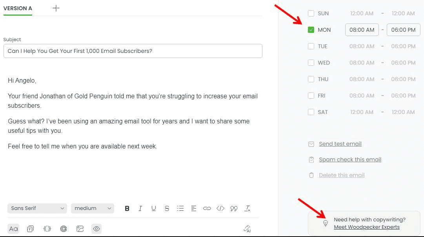
Task: Open the Sans Serif font dropdown
Action: [37, 208]
